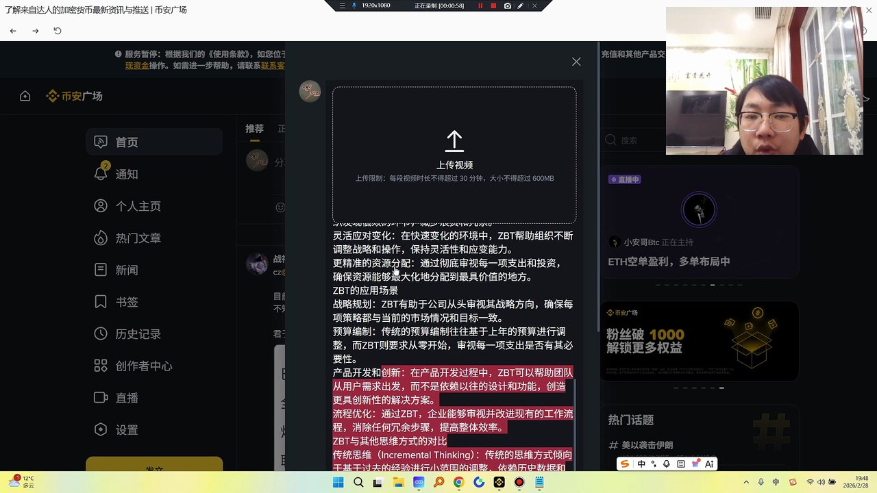
Task: Open File Explorer from the taskbar
Action: (x=399, y=483)
